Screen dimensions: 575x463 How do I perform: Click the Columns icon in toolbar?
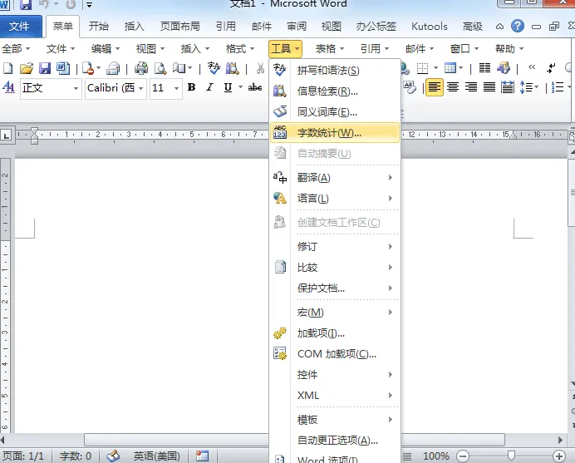[484, 68]
